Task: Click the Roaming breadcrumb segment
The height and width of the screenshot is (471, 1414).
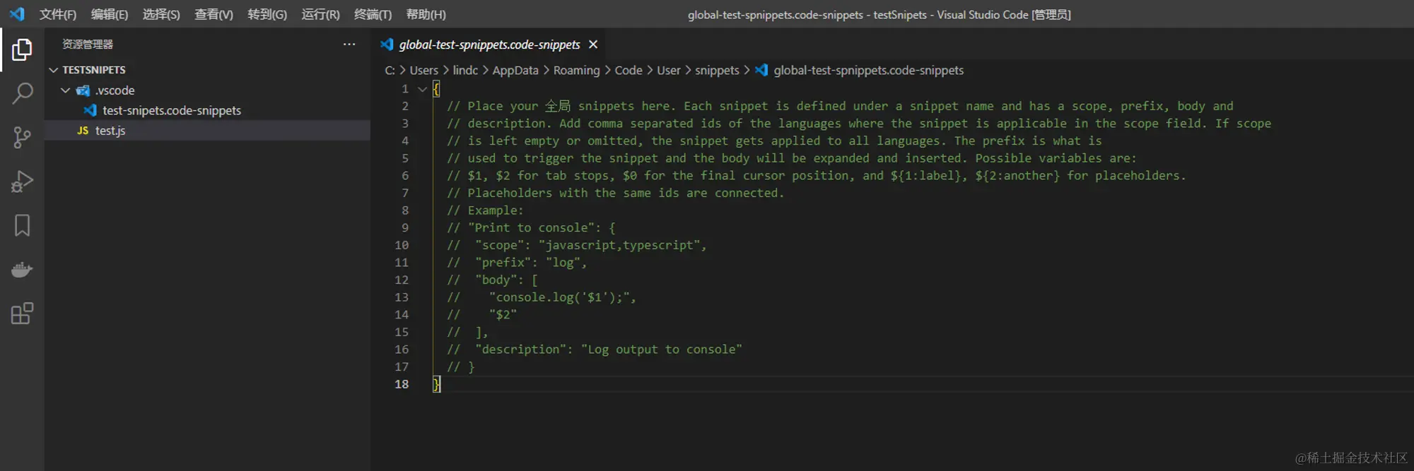Action: (x=576, y=70)
